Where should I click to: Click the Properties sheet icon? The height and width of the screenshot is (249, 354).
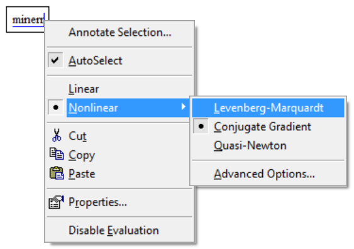(x=56, y=202)
